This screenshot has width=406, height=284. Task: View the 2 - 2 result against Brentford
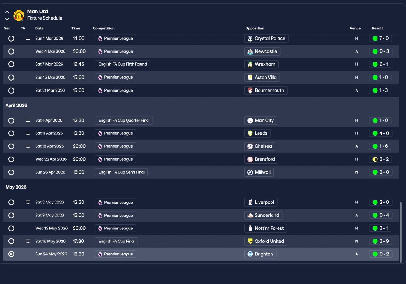point(381,159)
